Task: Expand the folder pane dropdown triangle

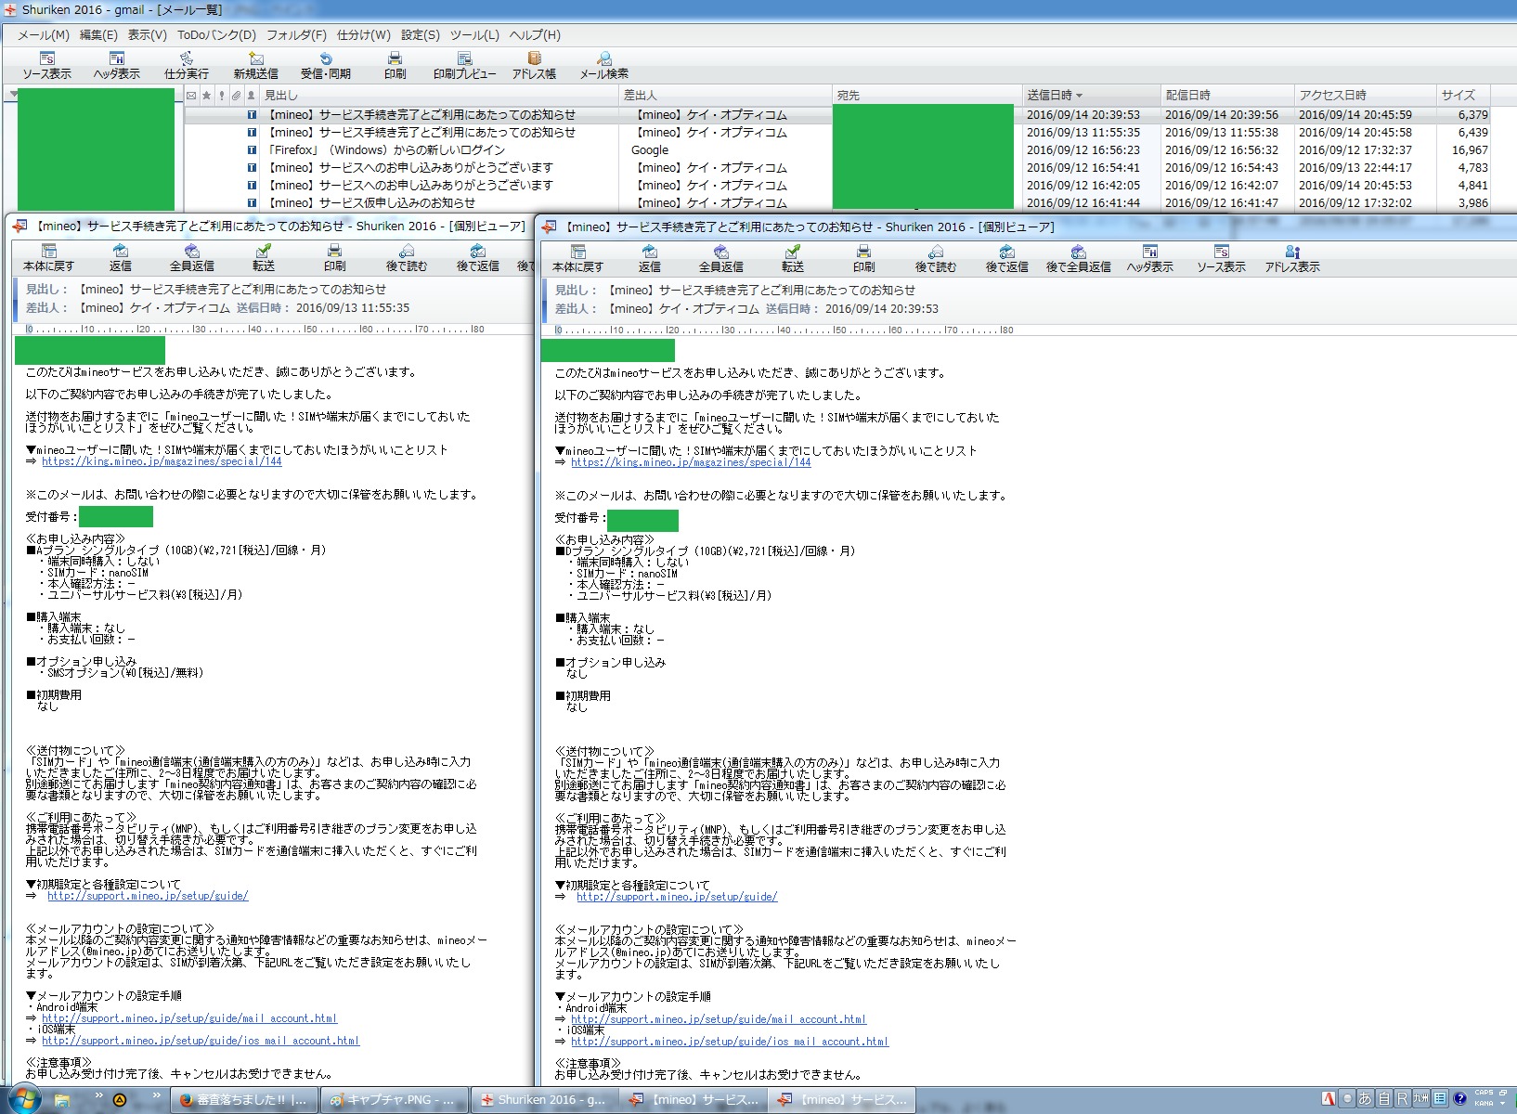Action: 12,95
